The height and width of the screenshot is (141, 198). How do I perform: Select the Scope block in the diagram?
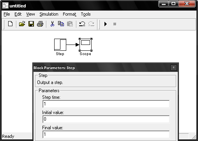(x=85, y=45)
